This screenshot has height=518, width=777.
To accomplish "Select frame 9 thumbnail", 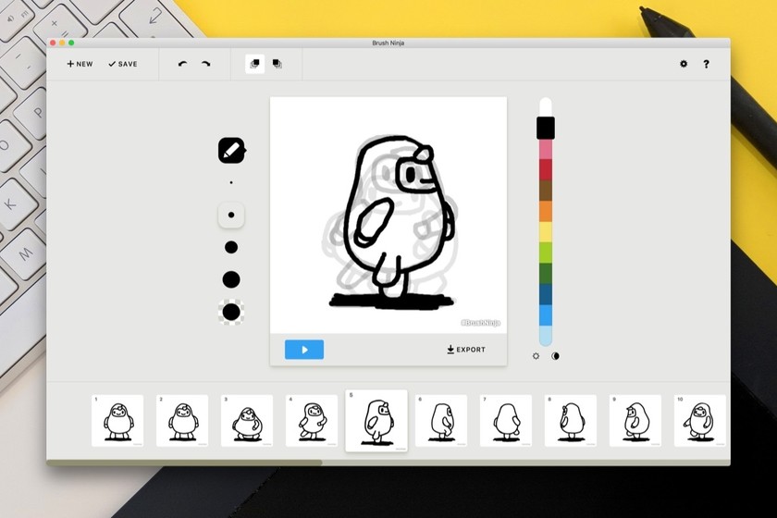I will [635, 420].
